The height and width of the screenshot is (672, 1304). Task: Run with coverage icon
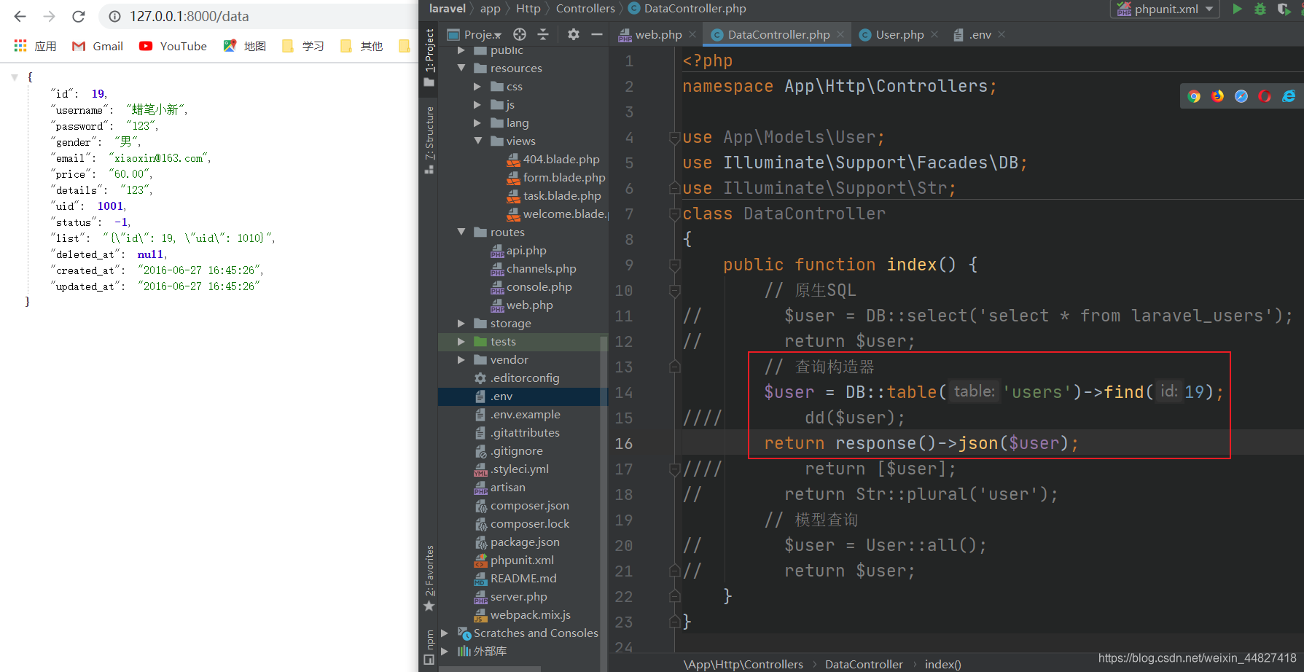click(1284, 9)
